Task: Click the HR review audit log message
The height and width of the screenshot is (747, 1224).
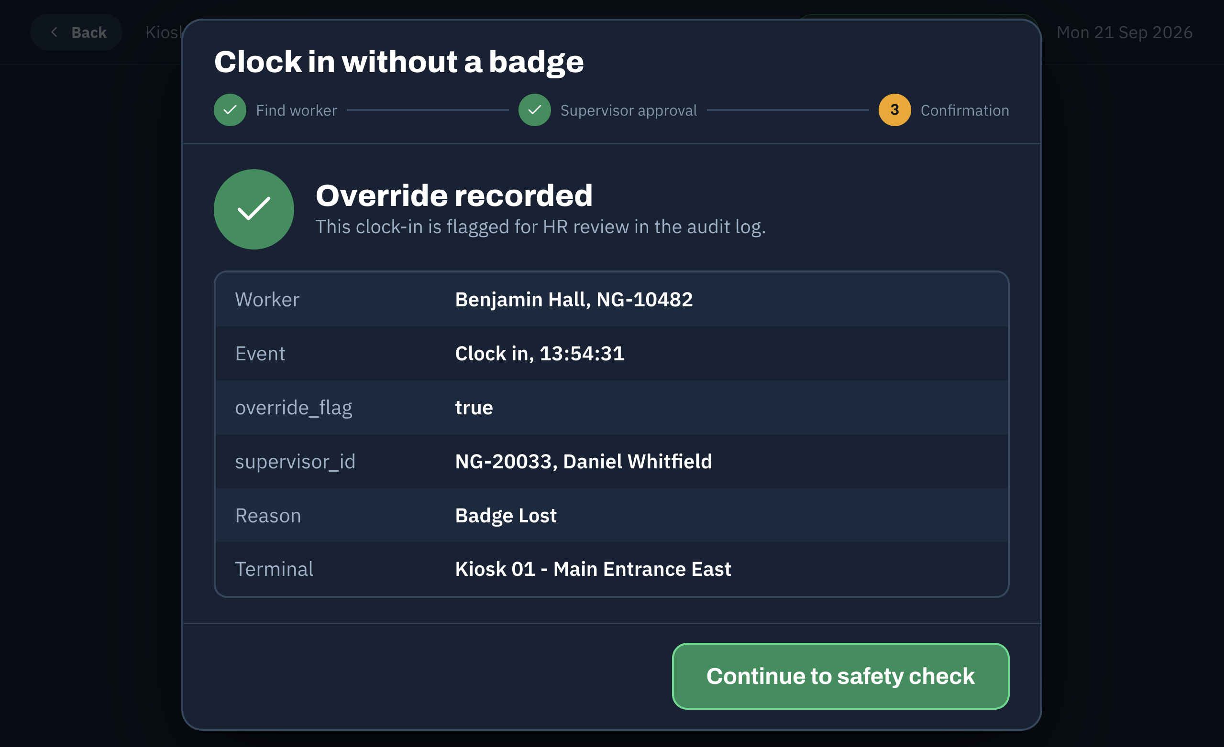Action: pyautogui.click(x=540, y=227)
